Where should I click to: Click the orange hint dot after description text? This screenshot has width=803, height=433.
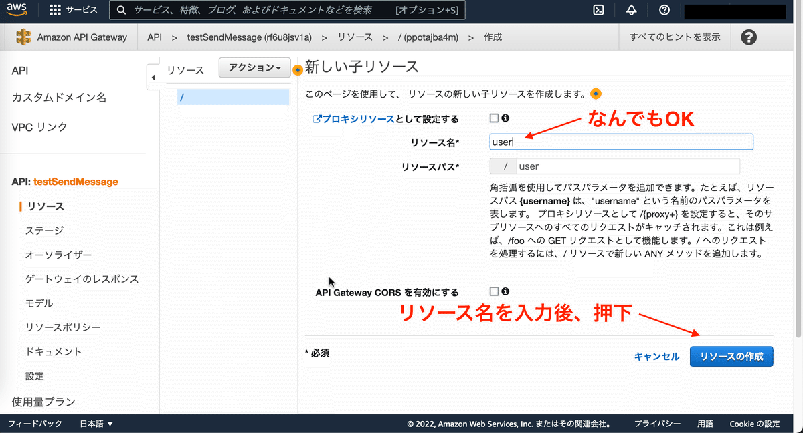pyautogui.click(x=596, y=94)
